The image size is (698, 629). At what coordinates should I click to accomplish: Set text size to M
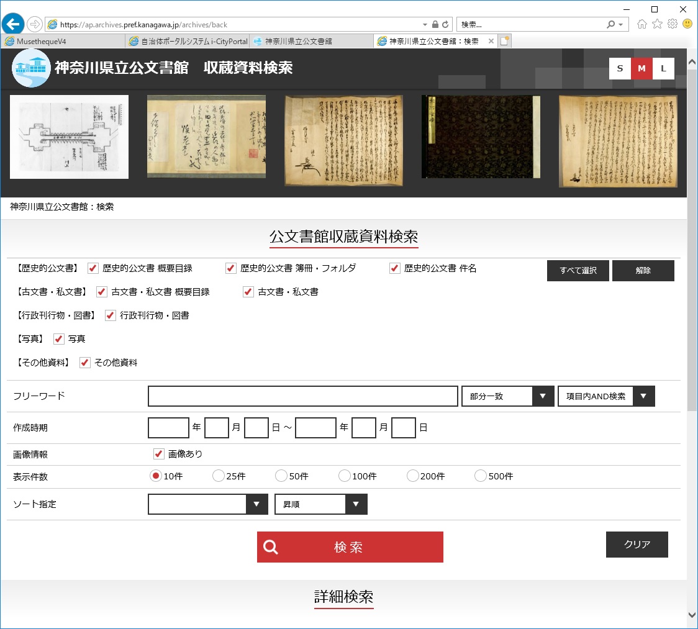[641, 68]
